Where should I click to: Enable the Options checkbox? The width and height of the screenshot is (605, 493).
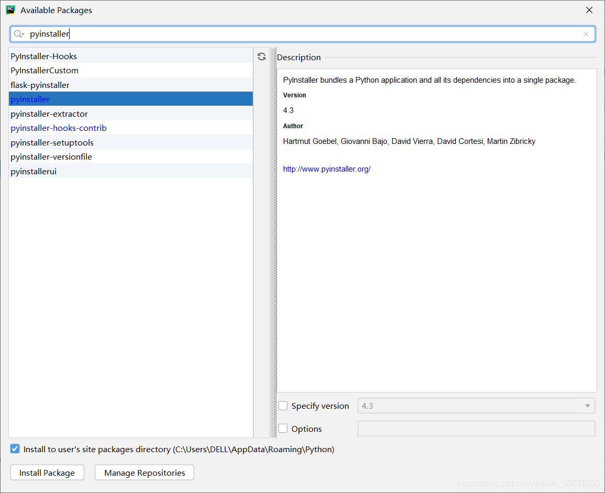click(283, 429)
